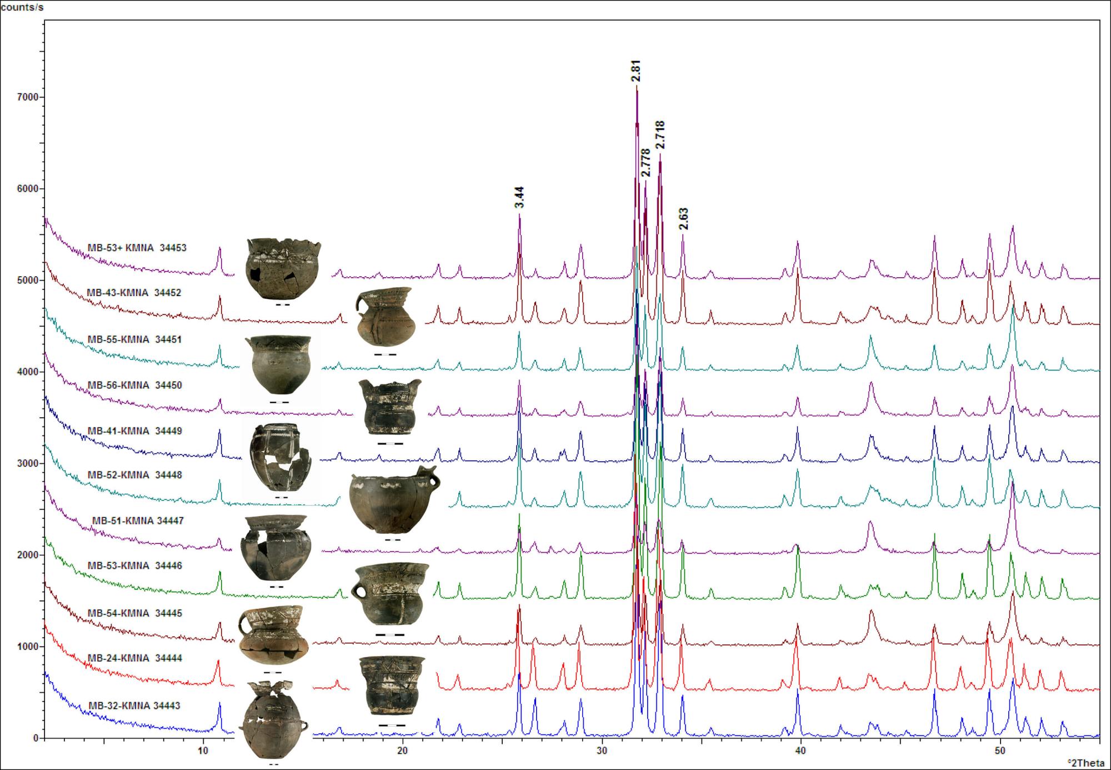
Task: Select the MB-51-KMNA 34447 sample label
Action: tap(138, 521)
